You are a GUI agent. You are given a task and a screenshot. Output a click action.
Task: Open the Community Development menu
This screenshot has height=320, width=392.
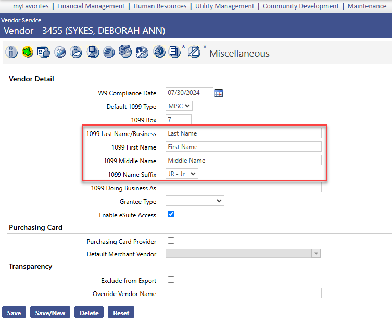(301, 6)
